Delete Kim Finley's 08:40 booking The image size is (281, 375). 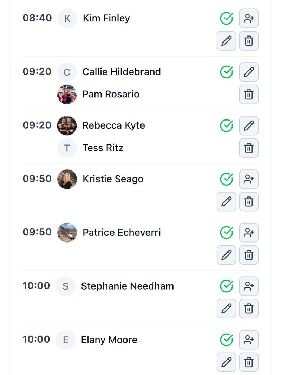click(249, 41)
